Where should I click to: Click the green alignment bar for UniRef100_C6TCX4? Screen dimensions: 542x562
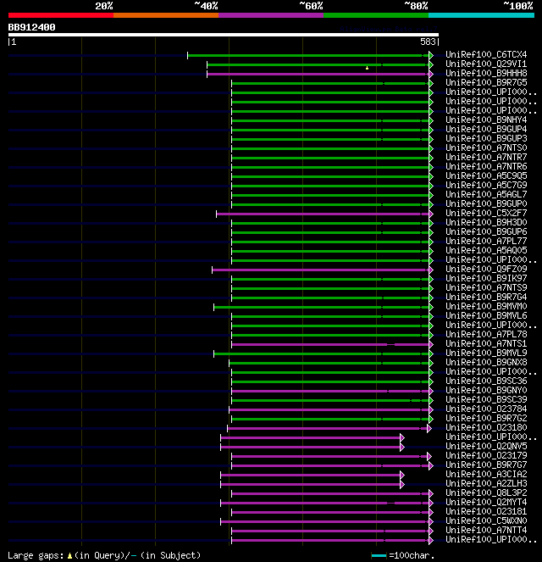pos(308,56)
